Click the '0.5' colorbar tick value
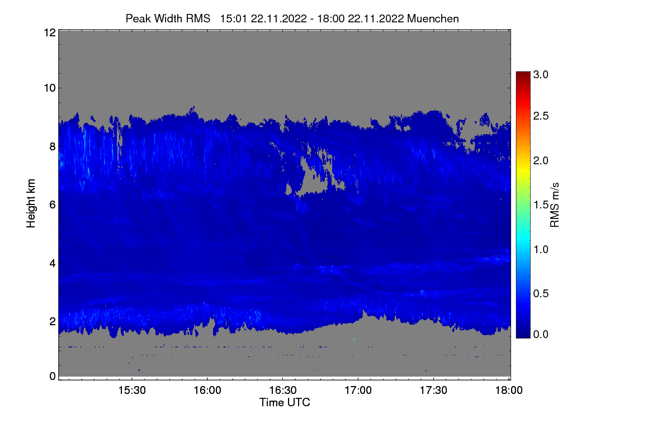This screenshot has width=671, height=447. coord(541,293)
